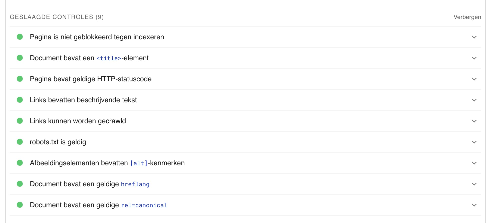Click green indicator for 'Links bevatten beschrijvende tekst'

click(x=20, y=100)
